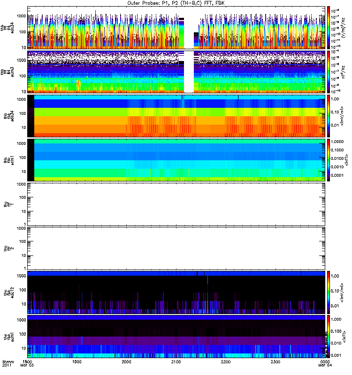
Task: Click the 0000 Mar 04 axis label
Action: coord(325,364)
